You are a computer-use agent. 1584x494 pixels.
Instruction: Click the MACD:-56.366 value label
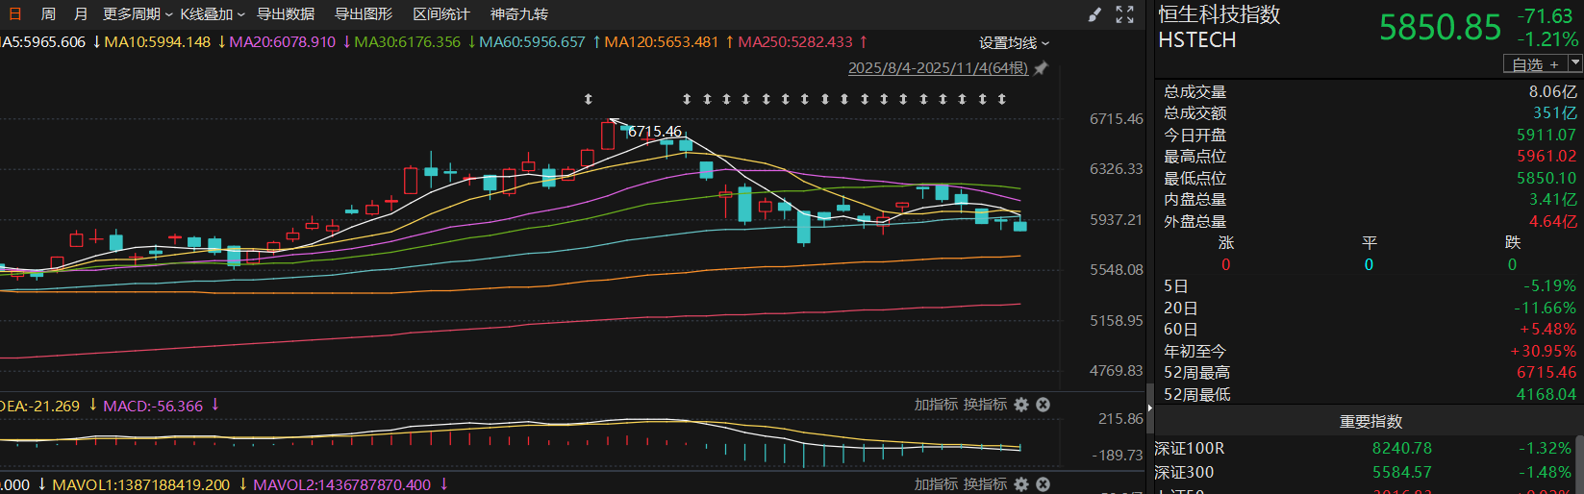coord(153,407)
